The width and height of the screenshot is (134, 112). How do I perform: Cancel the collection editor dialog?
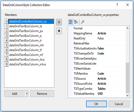click(x=119, y=104)
